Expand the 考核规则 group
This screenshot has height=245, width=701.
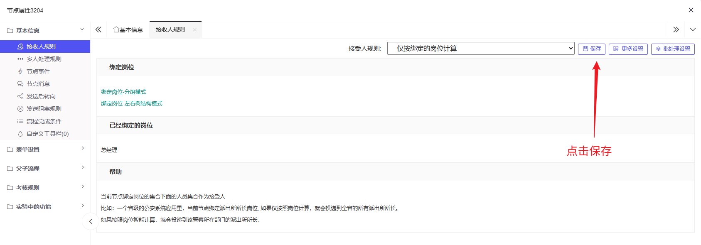(x=45, y=188)
